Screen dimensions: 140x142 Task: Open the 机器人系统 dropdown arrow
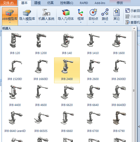pos(46,22)
